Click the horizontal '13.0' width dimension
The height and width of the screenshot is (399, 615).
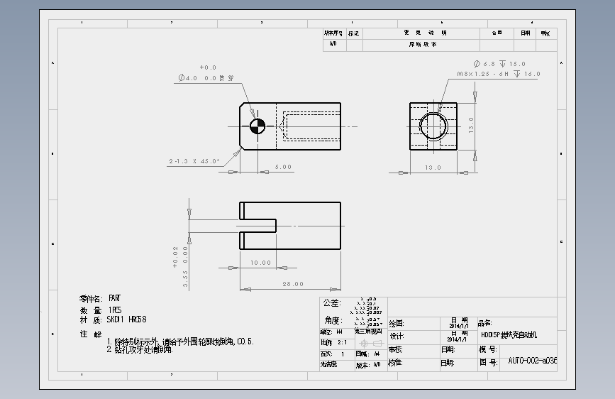tap(433, 168)
